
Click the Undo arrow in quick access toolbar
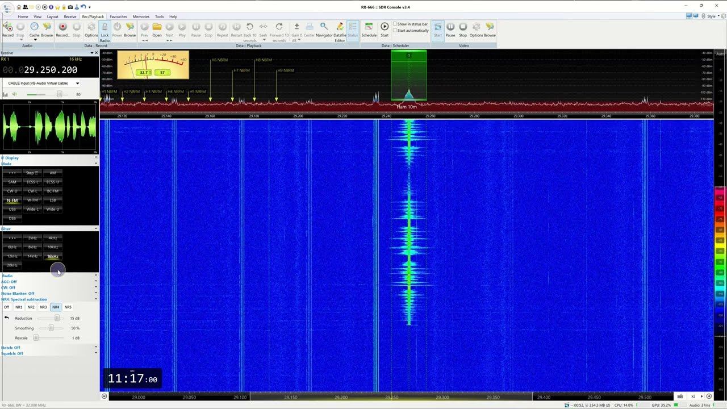coord(82,7)
